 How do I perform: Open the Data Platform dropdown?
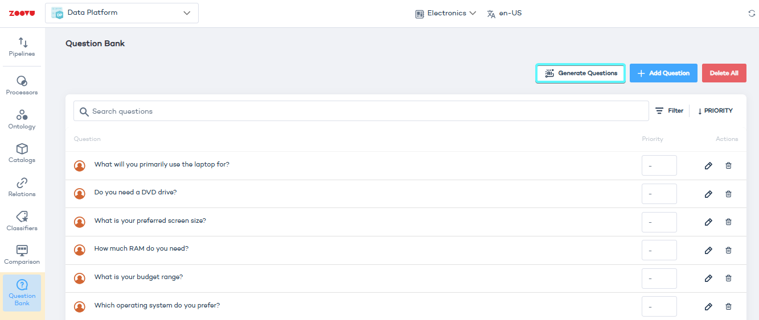(x=122, y=13)
